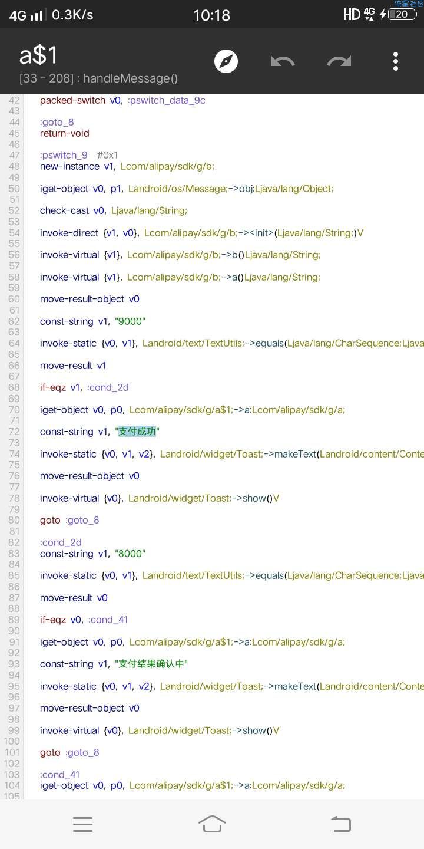The width and height of the screenshot is (424, 849).
Task: Tap the battery indicator in status bar
Action: tap(402, 15)
